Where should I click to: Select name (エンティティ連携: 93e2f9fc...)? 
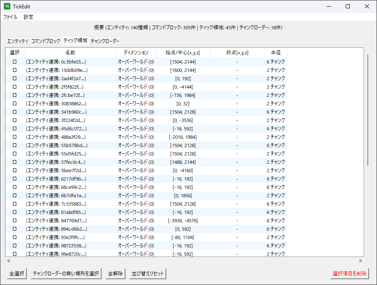click(55, 237)
